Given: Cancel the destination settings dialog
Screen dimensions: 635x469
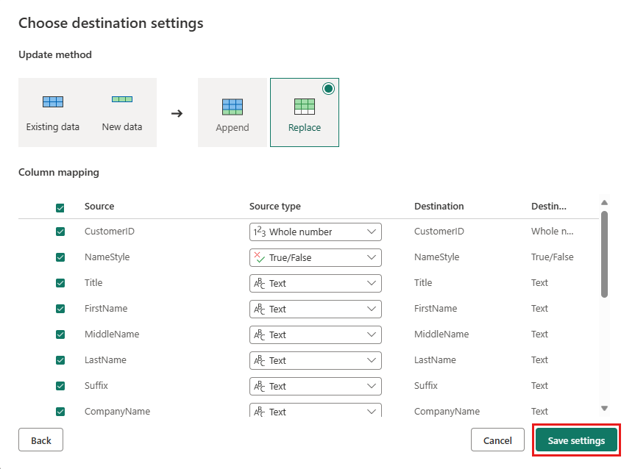Looking at the screenshot, I should (x=497, y=440).
